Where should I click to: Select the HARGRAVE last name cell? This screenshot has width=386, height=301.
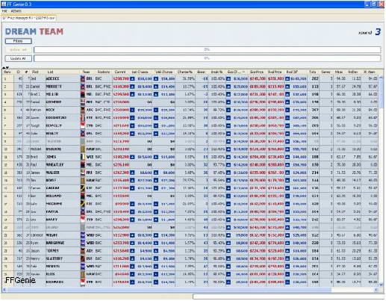pyautogui.click(x=63, y=243)
